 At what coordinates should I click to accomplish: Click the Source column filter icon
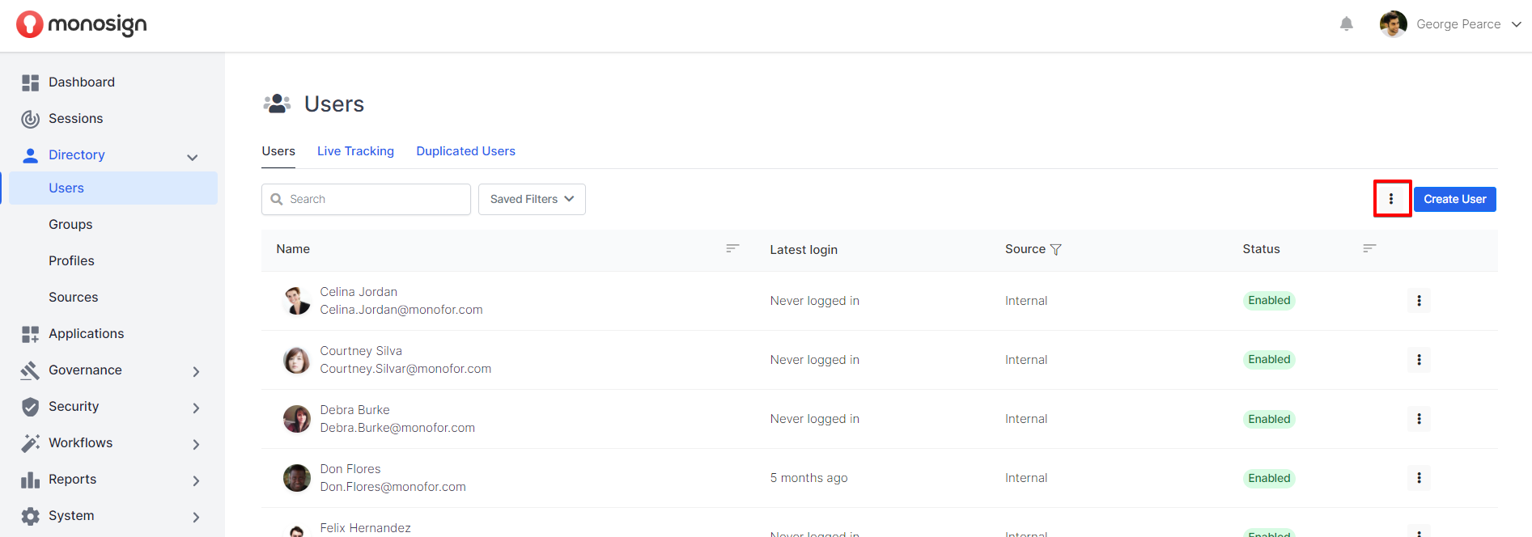1055,250
